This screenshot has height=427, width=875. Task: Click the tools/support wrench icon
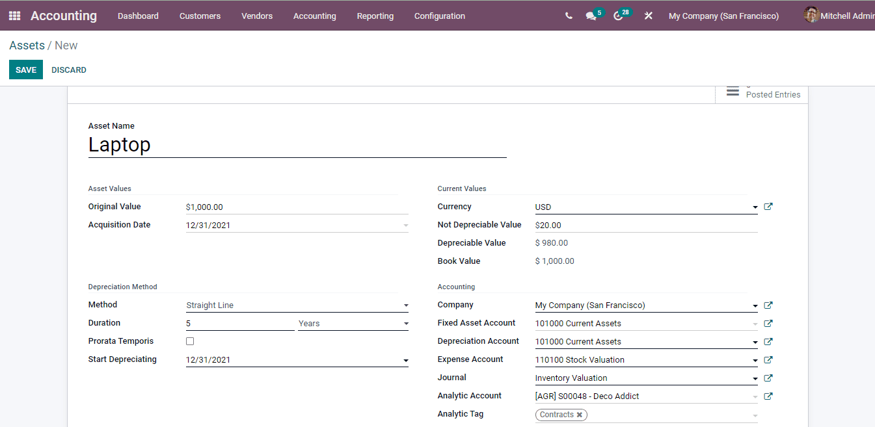click(648, 16)
